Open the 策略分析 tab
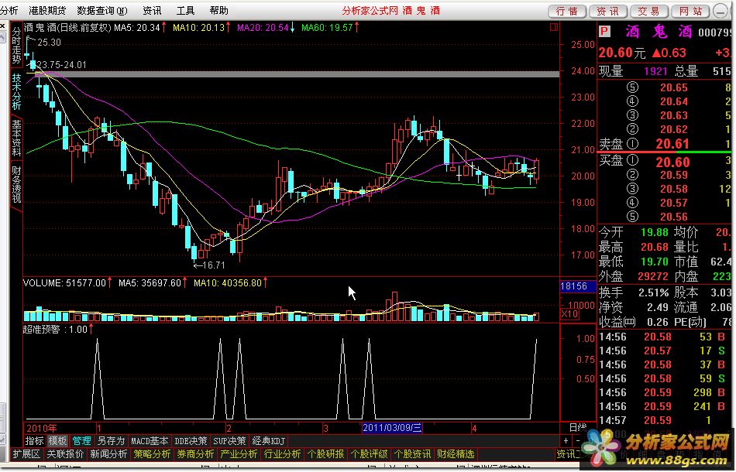 pyautogui.click(x=152, y=454)
